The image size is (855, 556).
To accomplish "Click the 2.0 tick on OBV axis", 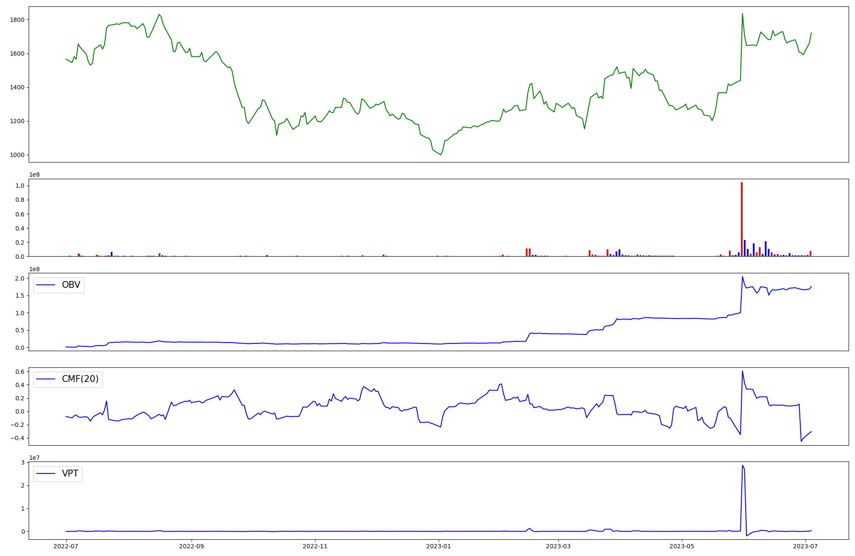I will (19, 278).
